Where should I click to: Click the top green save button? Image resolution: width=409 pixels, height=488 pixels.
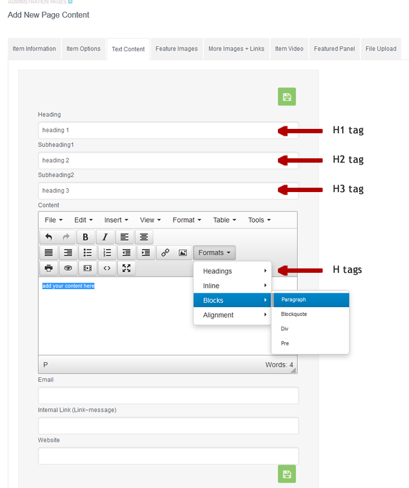coord(287,96)
